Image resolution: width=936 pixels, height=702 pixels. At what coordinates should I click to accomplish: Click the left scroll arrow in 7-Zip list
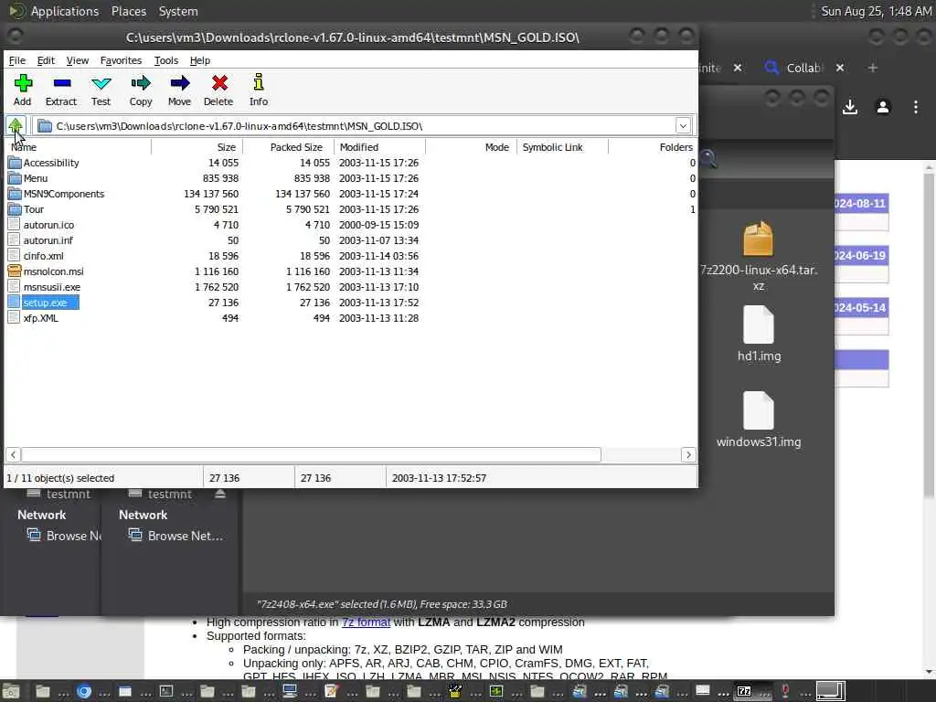(x=13, y=455)
